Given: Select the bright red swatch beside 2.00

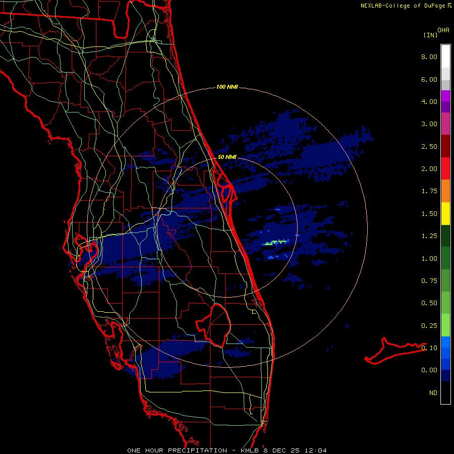Looking at the screenshot, I should 445,168.
